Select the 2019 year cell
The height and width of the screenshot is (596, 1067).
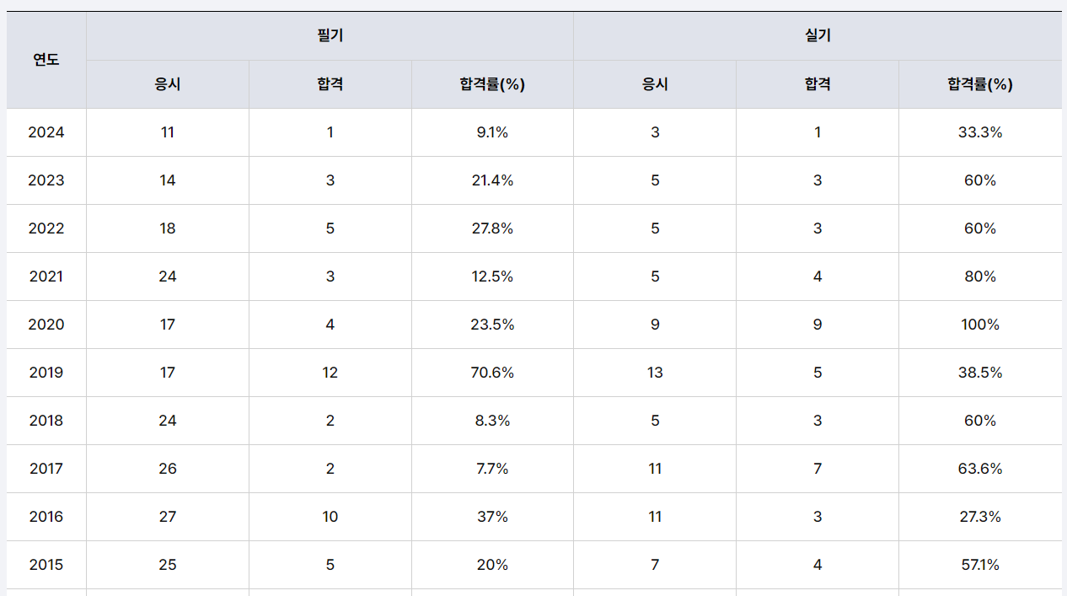46,373
